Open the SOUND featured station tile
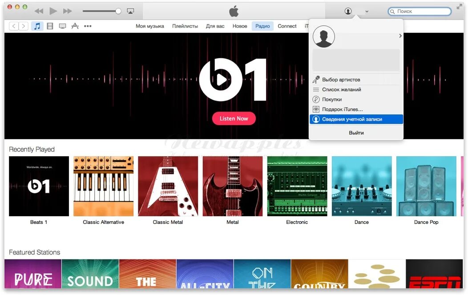Viewport: 468px width, 295px height. pyautogui.click(x=90, y=274)
